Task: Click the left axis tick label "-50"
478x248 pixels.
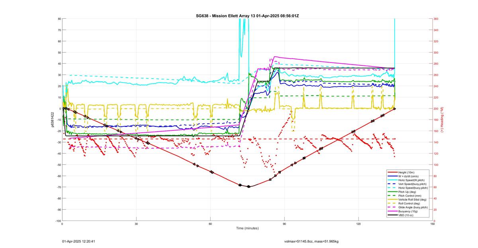Action: (x=58, y=165)
